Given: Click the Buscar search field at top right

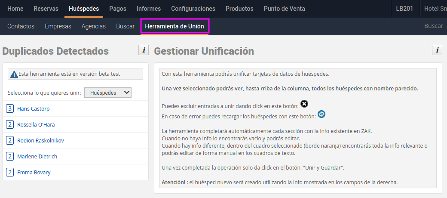Looking at the screenshot, I should (433, 26).
